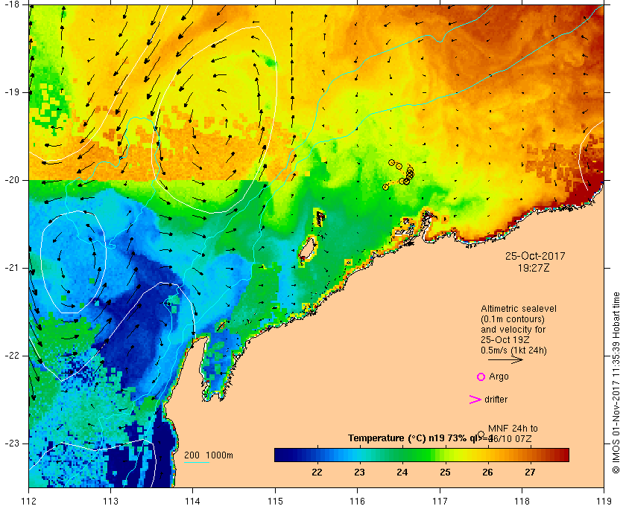Click the oval Barrow Island outline on the map

[307, 249]
